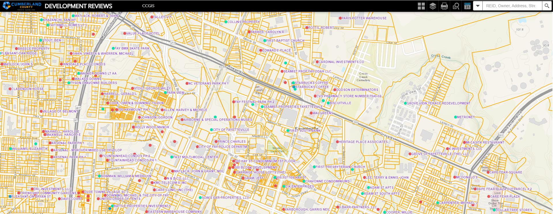Click the CVS Pharmacy Store Number 7540-02 label
The width and height of the screenshot is (553, 214).
coord(349,96)
